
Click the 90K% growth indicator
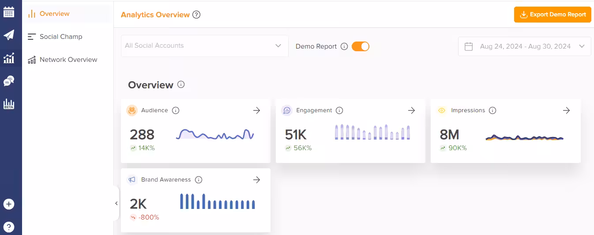pos(453,148)
